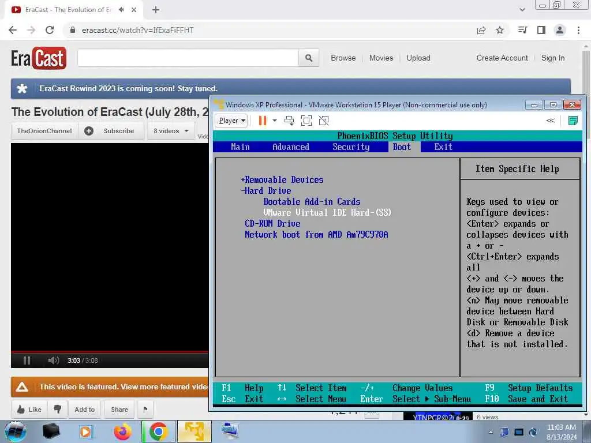Screen dimensions: 591x443
Task: Flag the video with flag icon
Action: [145, 410]
